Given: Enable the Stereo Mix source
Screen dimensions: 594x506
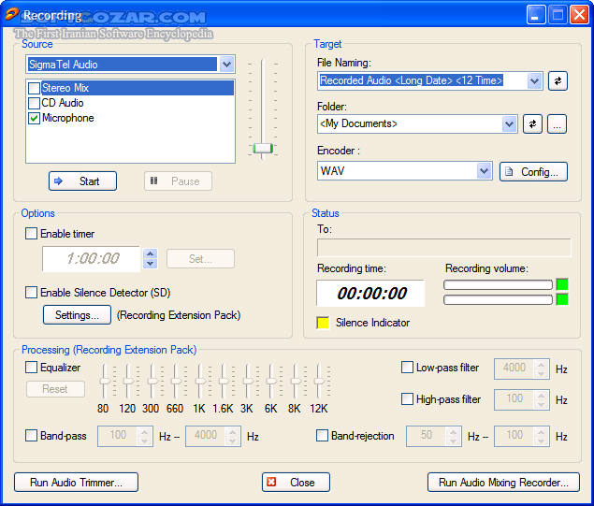Looking at the screenshot, I should click(35, 88).
